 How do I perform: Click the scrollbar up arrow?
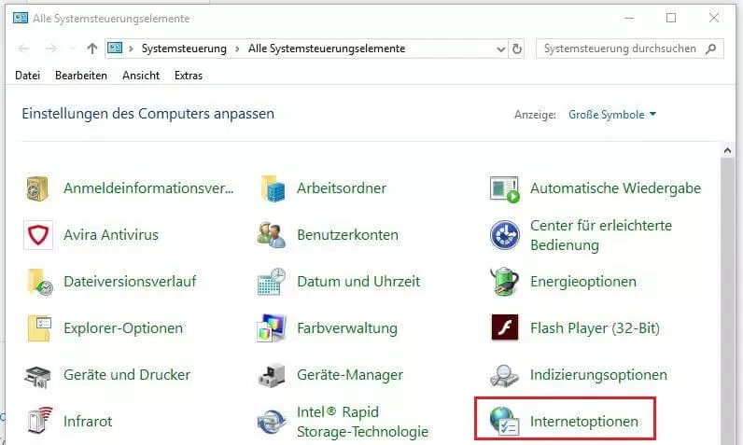pos(727,150)
